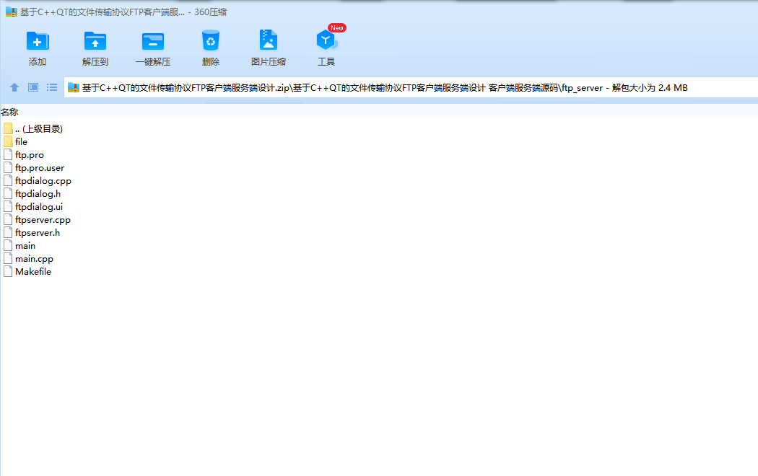Click the 360压缩 app icon in title bar
The height and width of the screenshot is (476, 758).
click(x=11, y=12)
